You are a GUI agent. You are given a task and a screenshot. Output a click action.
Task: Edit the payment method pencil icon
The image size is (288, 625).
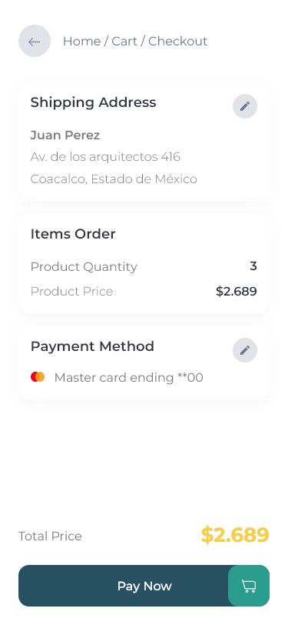click(245, 350)
